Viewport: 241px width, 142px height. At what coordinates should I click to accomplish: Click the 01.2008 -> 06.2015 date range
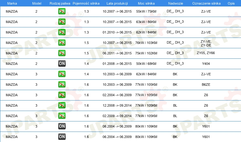(x=117, y=64)
